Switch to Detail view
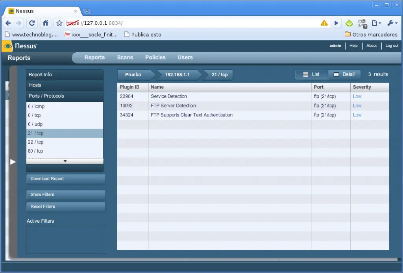Viewport: 403px width, 273px height. pos(344,74)
